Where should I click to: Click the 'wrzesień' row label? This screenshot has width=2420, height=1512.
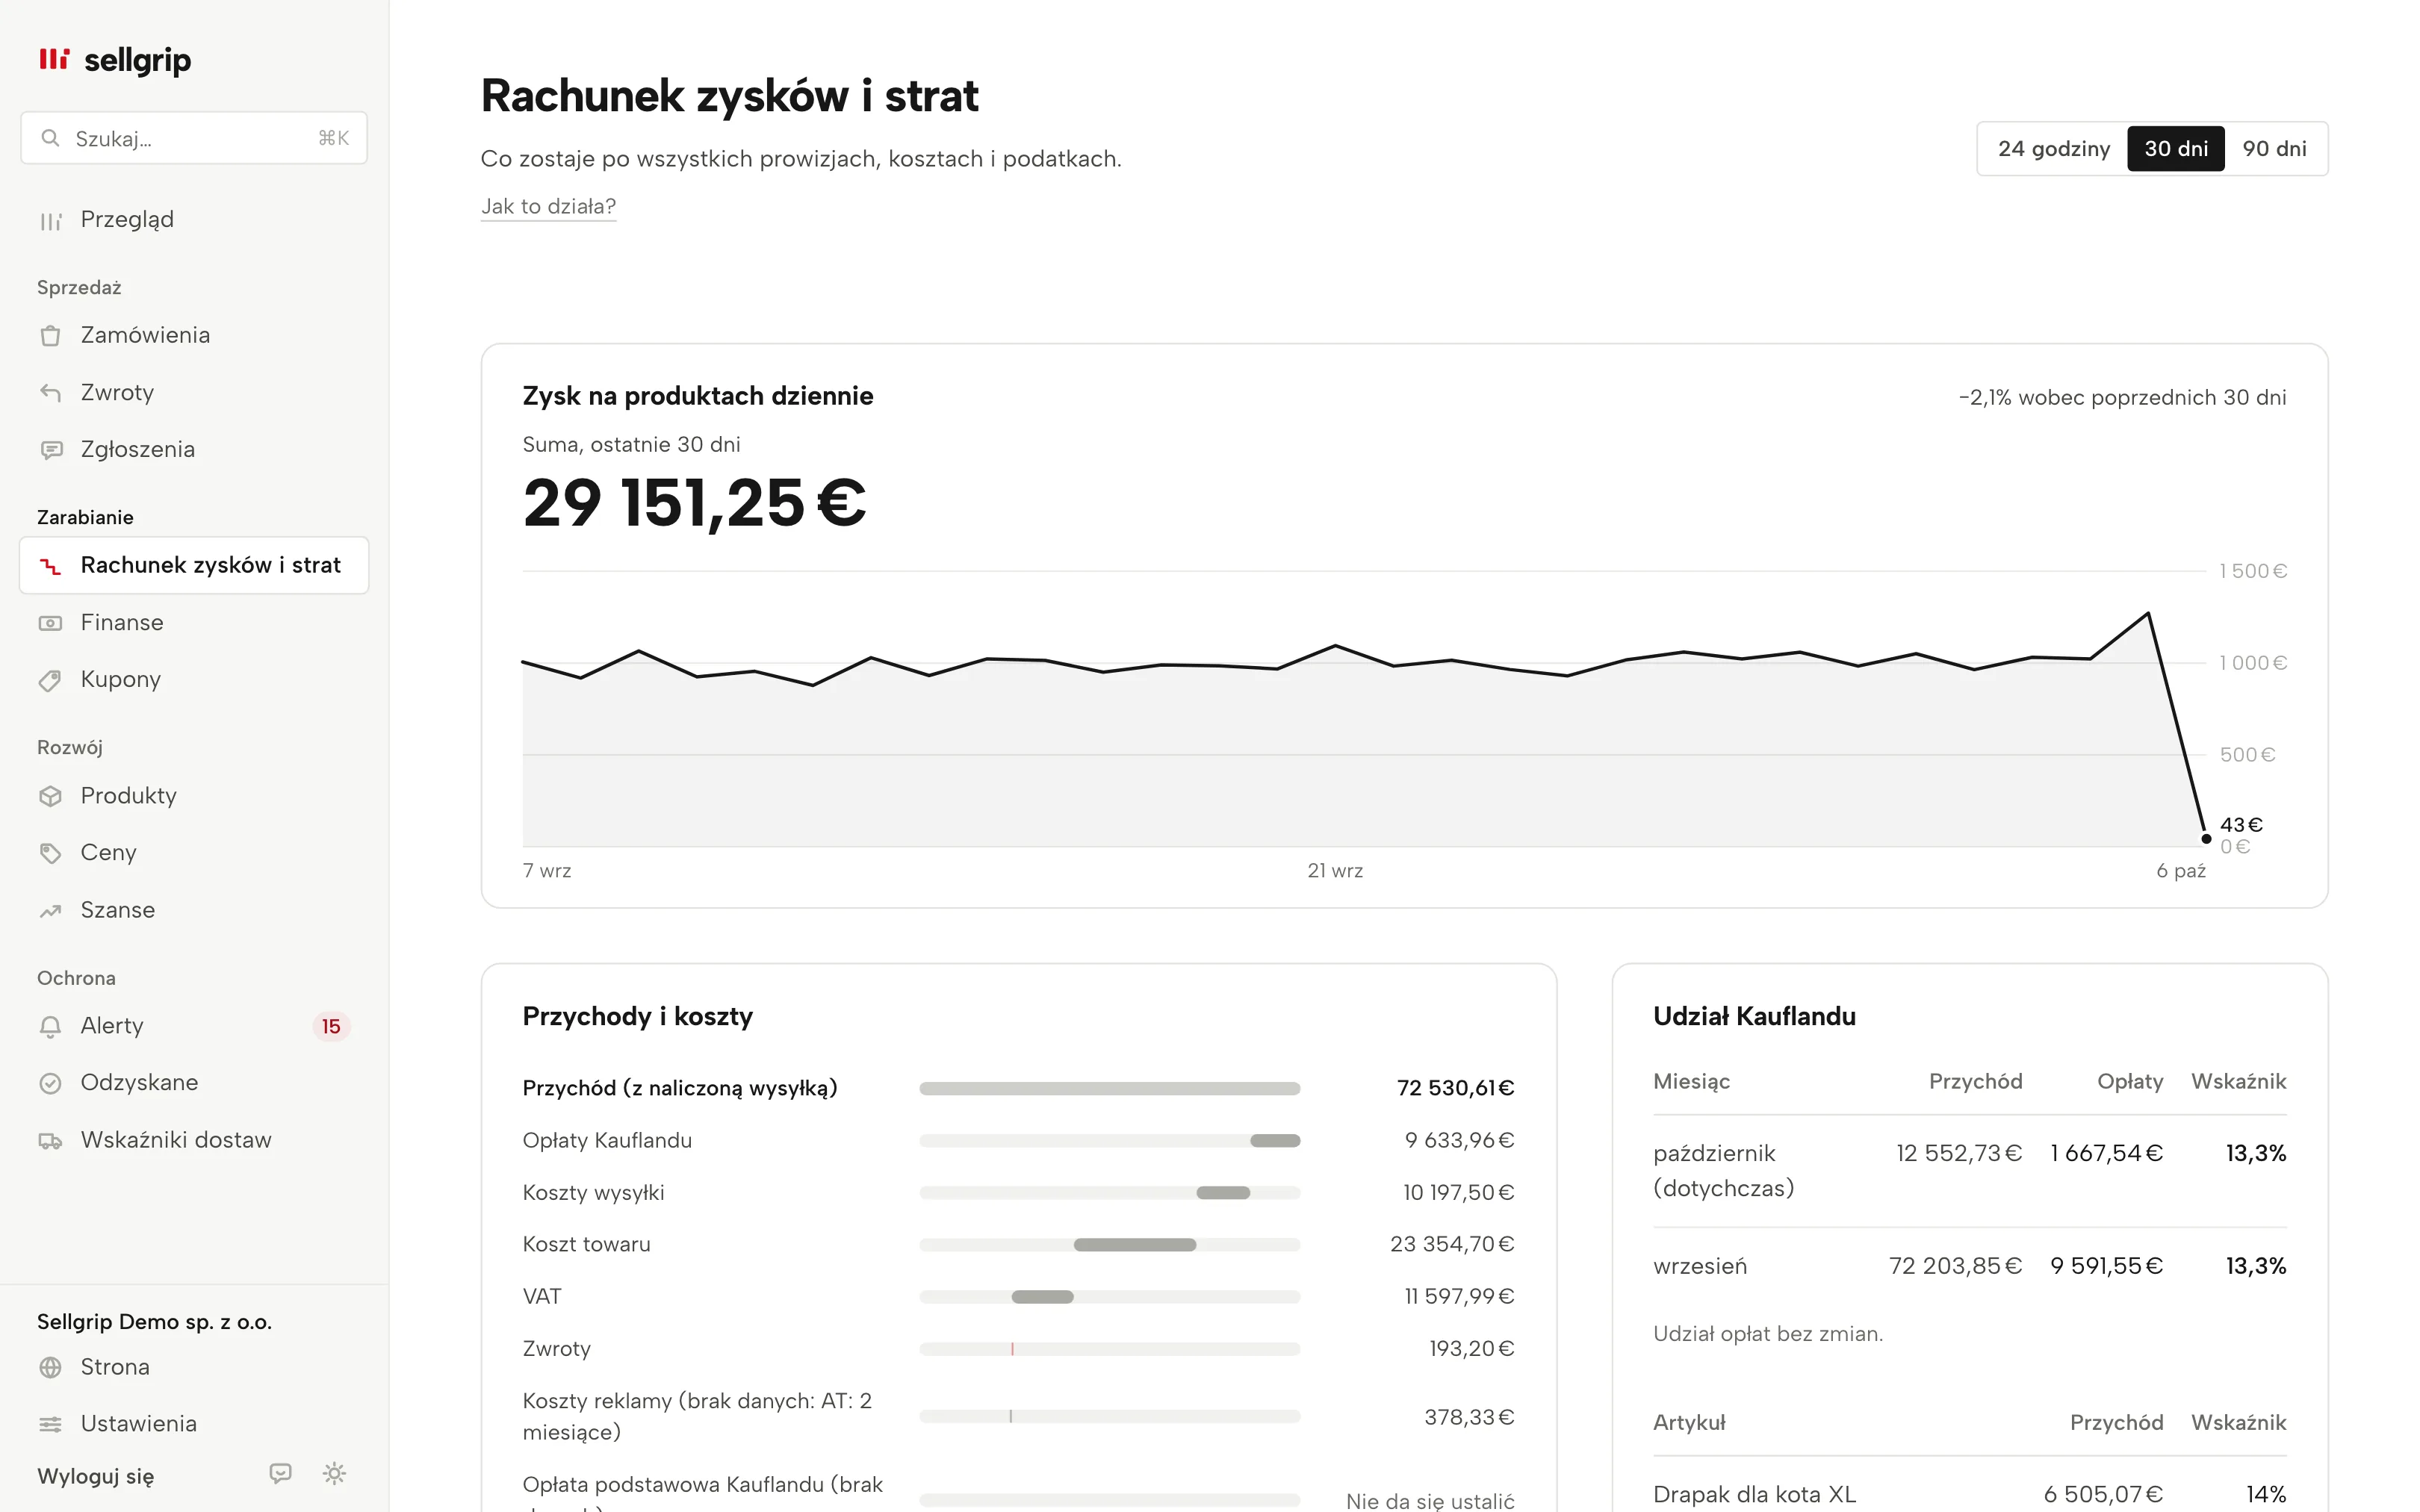pos(1700,1266)
